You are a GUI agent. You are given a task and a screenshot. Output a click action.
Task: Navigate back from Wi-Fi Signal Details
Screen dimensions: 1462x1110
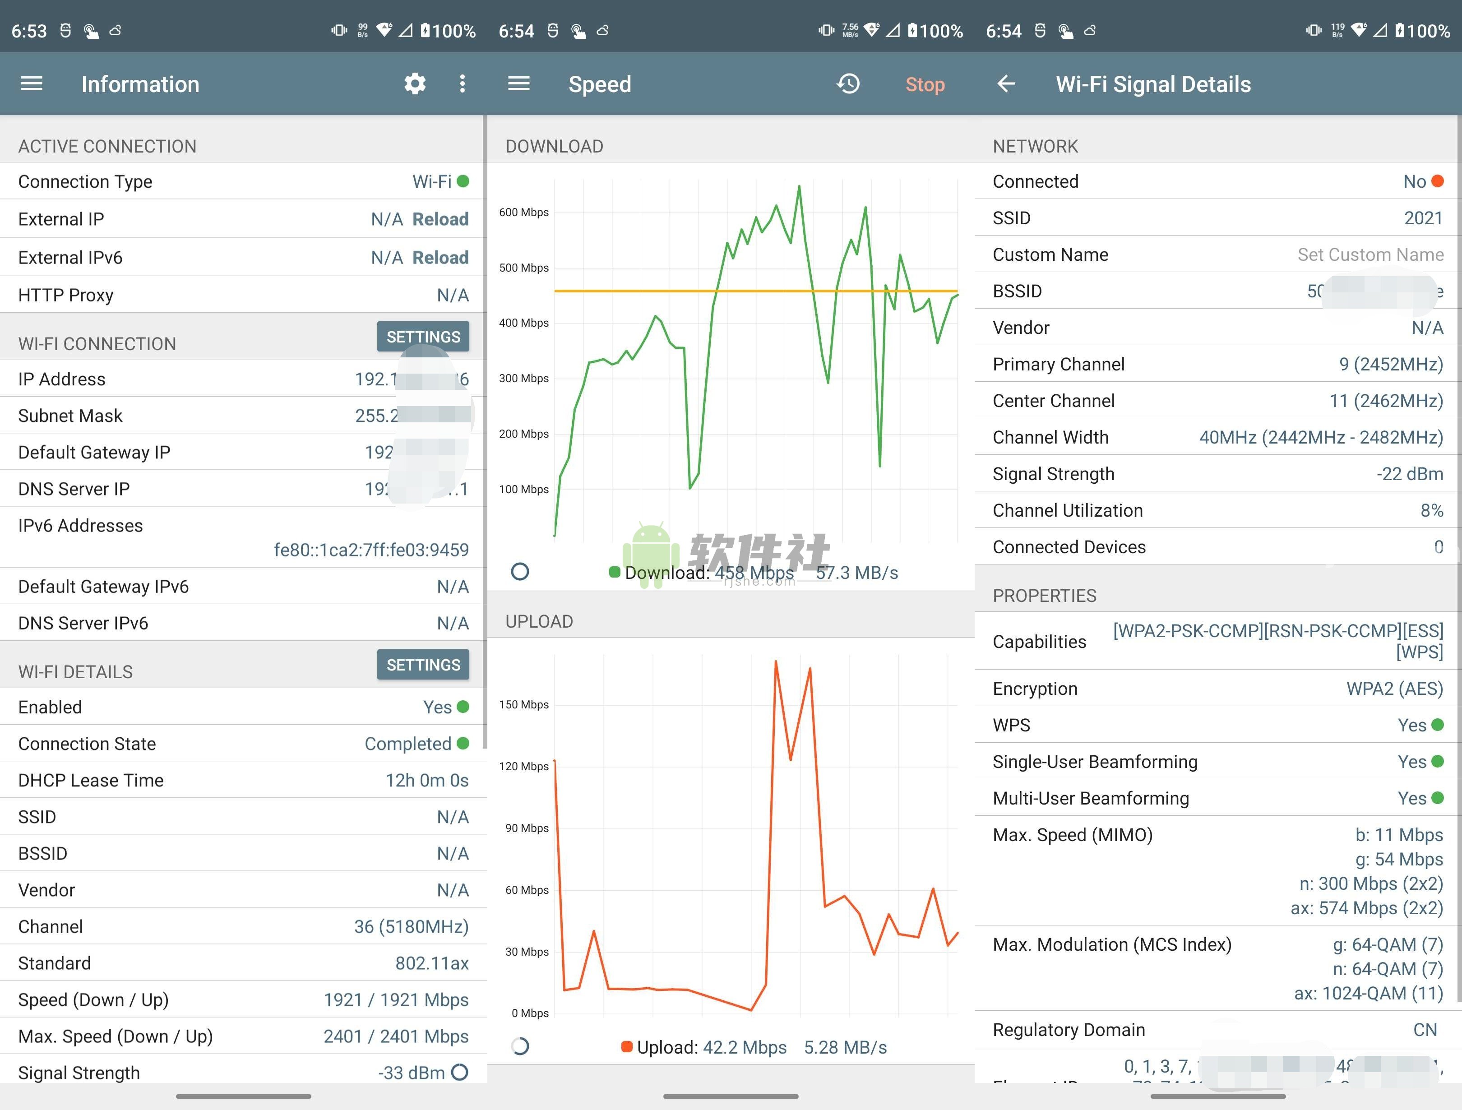[1006, 83]
